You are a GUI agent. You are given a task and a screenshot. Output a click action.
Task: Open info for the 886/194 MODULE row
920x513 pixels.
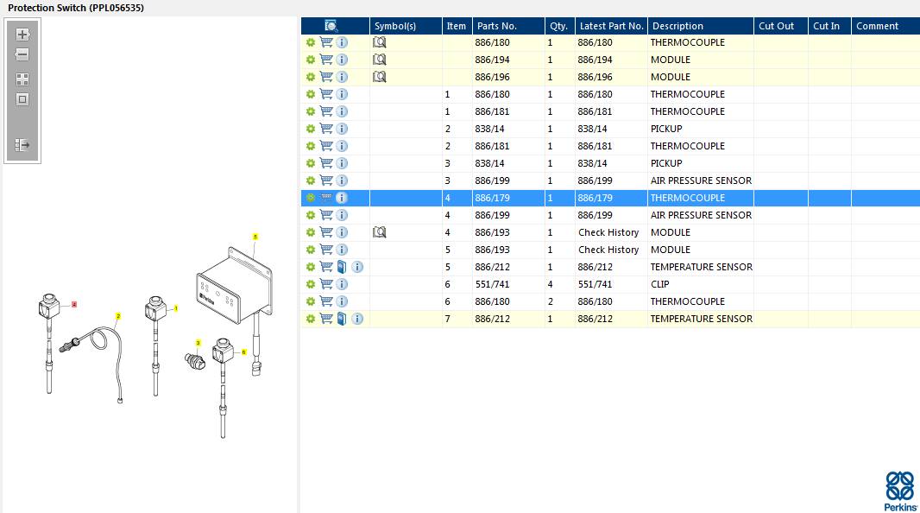click(342, 60)
